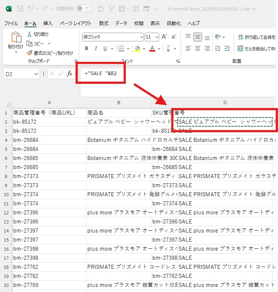Click the funnel filter icon in title bar
Viewport: 278px width, 292px height.
pos(111,9)
